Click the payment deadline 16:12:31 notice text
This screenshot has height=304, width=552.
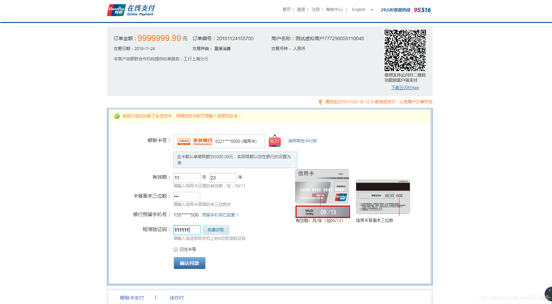pyautogui.click(x=379, y=102)
